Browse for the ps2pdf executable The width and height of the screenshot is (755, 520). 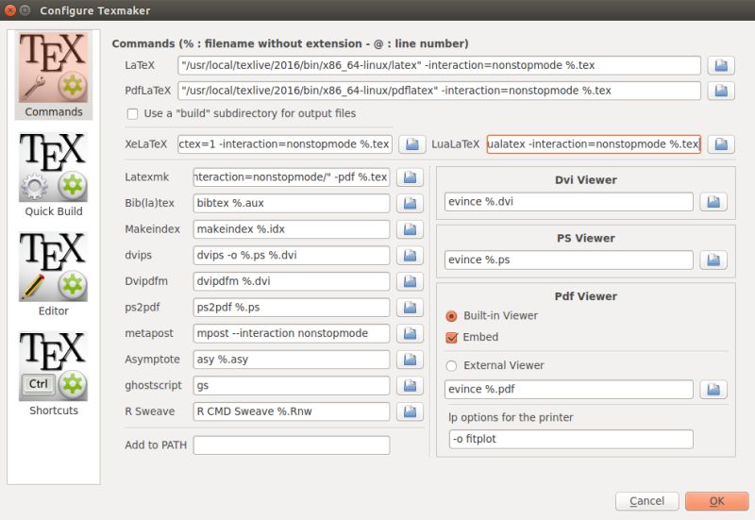[410, 307]
